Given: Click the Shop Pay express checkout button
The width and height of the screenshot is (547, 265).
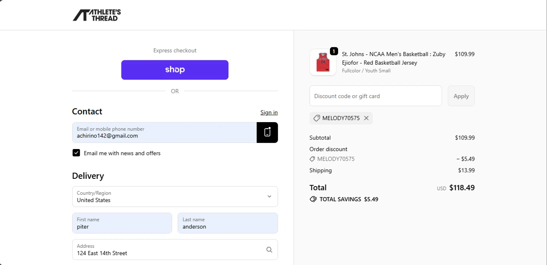Looking at the screenshot, I should click(175, 70).
